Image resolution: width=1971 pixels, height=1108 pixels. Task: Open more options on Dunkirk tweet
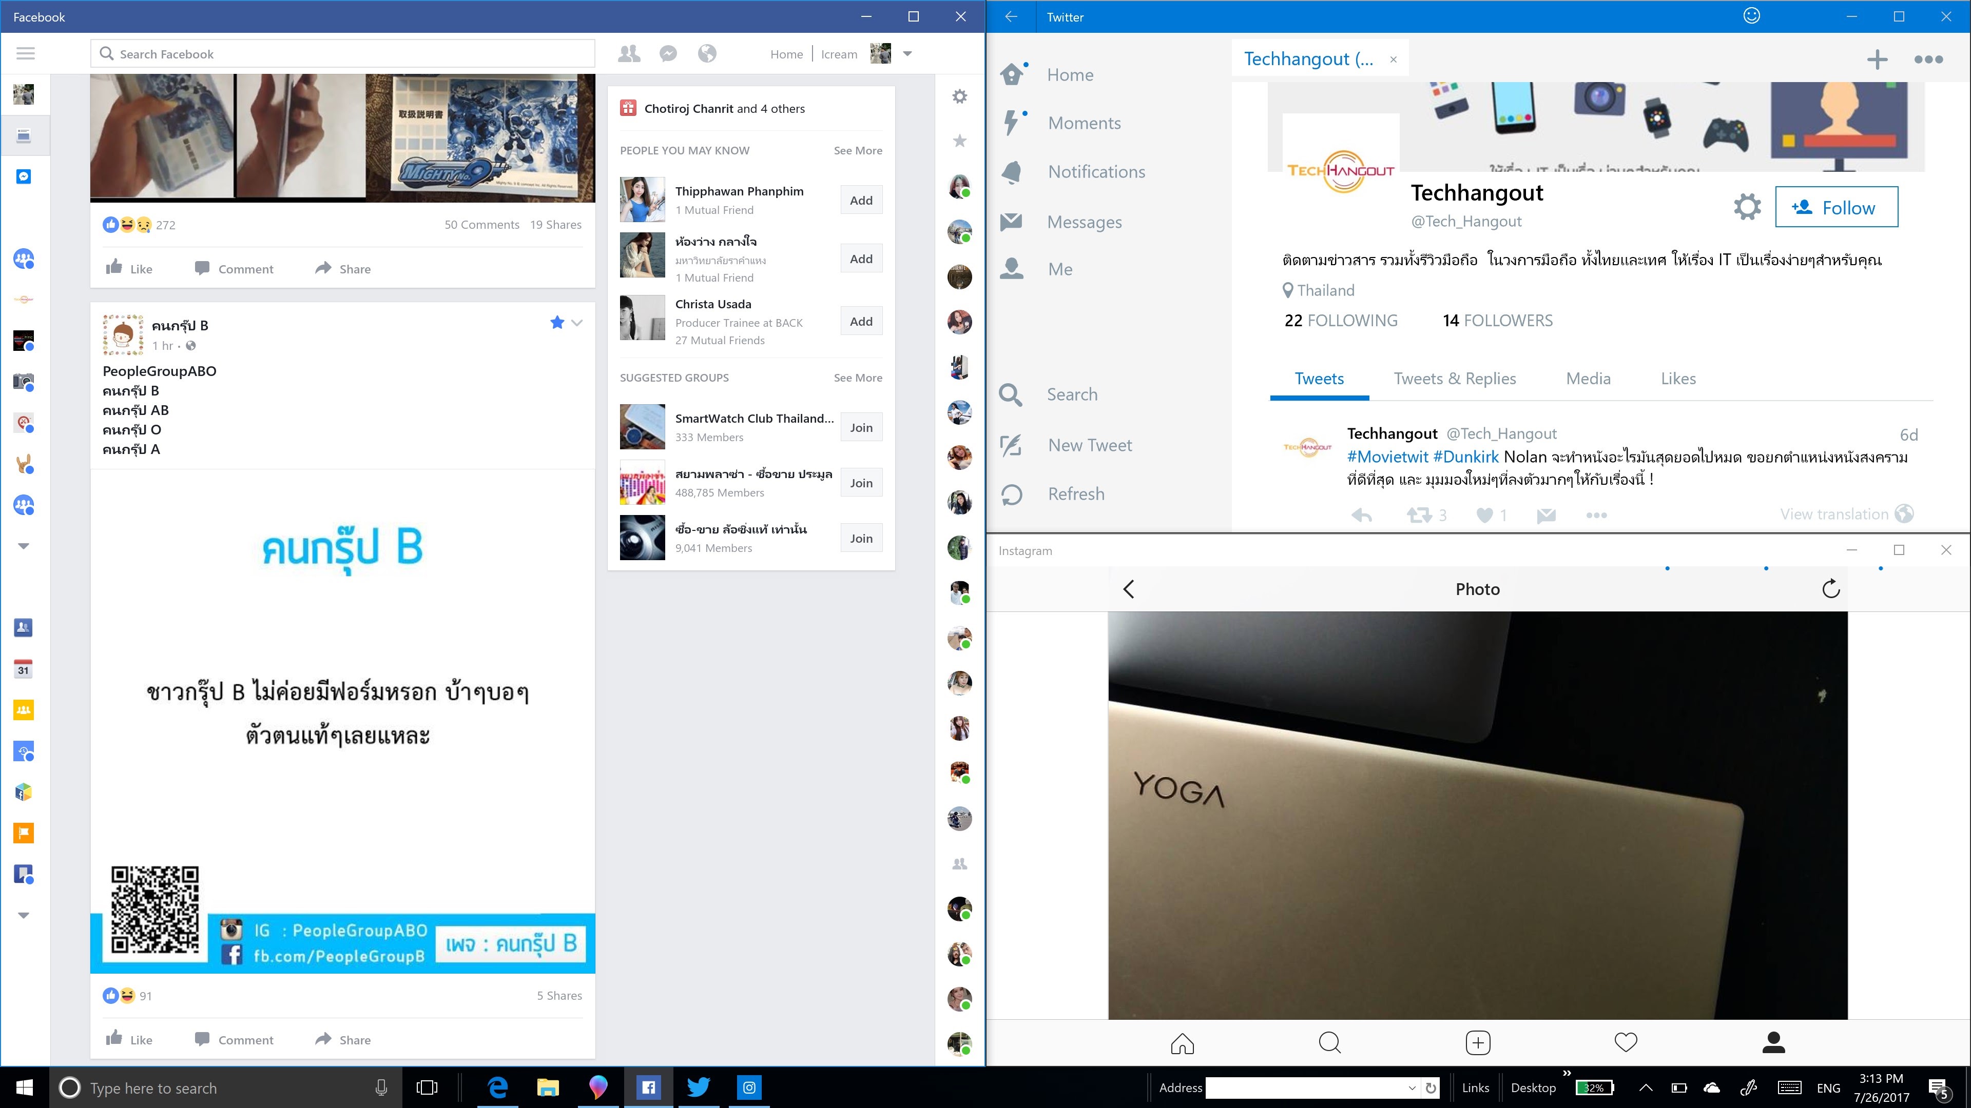point(1597,516)
